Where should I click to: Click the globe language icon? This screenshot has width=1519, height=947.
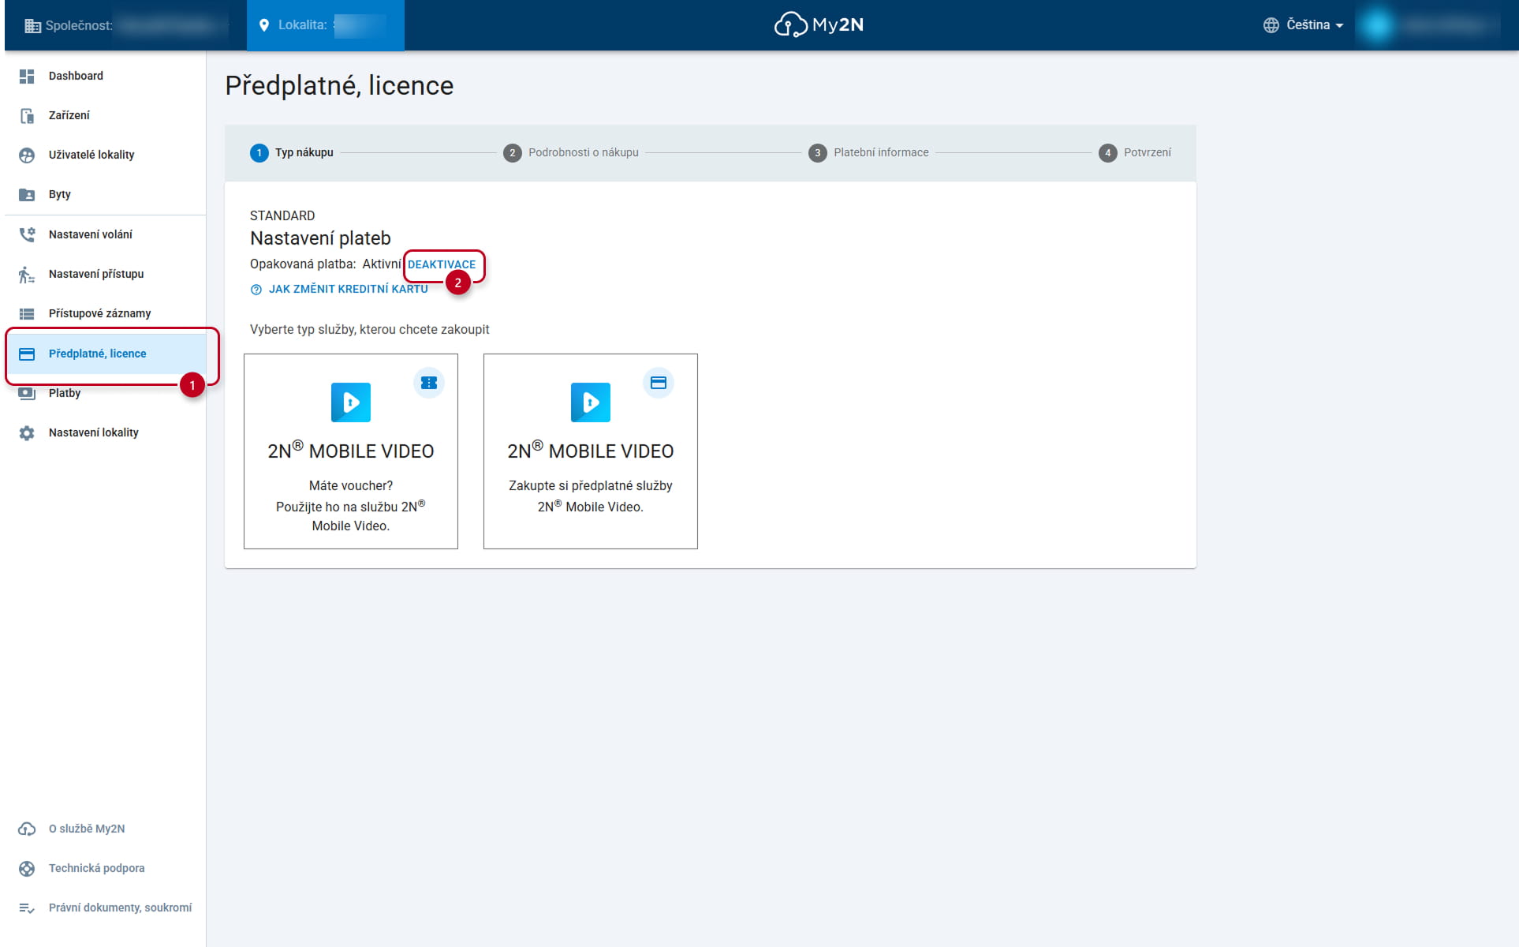coord(1271,24)
